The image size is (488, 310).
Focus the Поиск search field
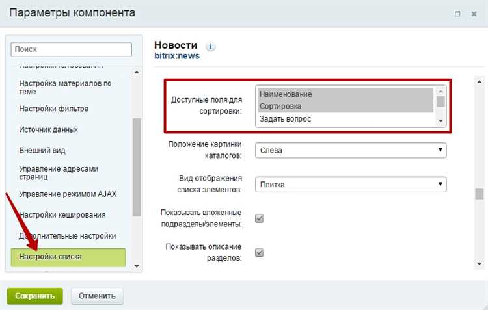tap(72, 49)
